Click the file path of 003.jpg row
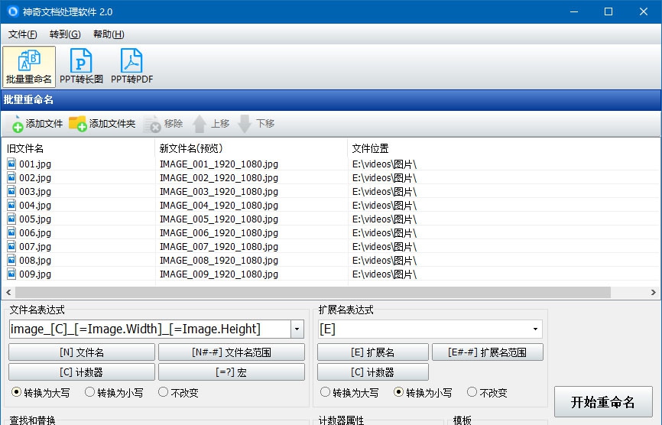This screenshot has width=662, height=425. coord(385,192)
